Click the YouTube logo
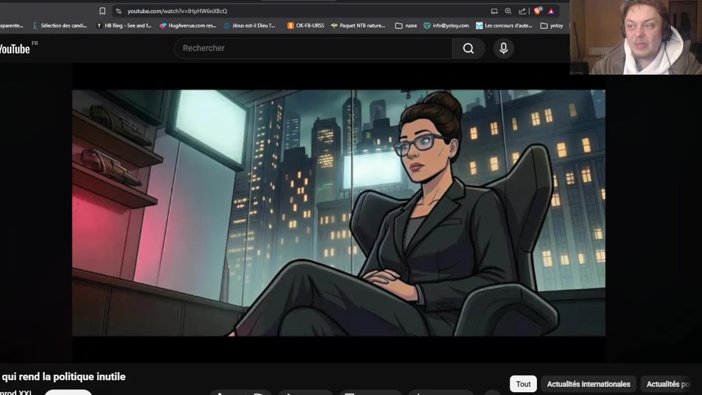Viewport: 702px width, 395px height. 15,49
